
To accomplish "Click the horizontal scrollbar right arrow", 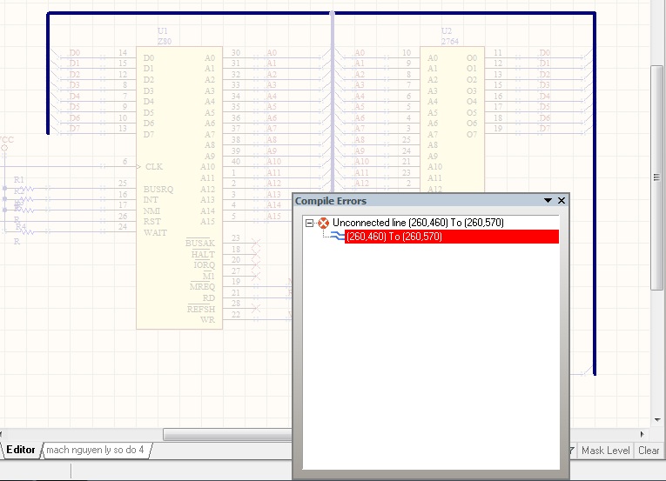I will [x=642, y=434].
